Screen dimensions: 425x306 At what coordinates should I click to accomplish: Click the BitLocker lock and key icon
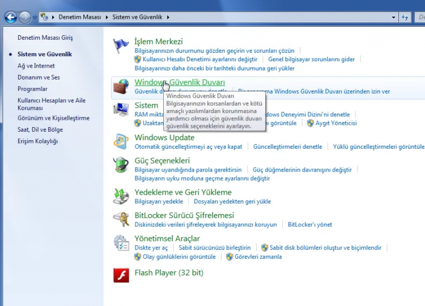coord(121,219)
